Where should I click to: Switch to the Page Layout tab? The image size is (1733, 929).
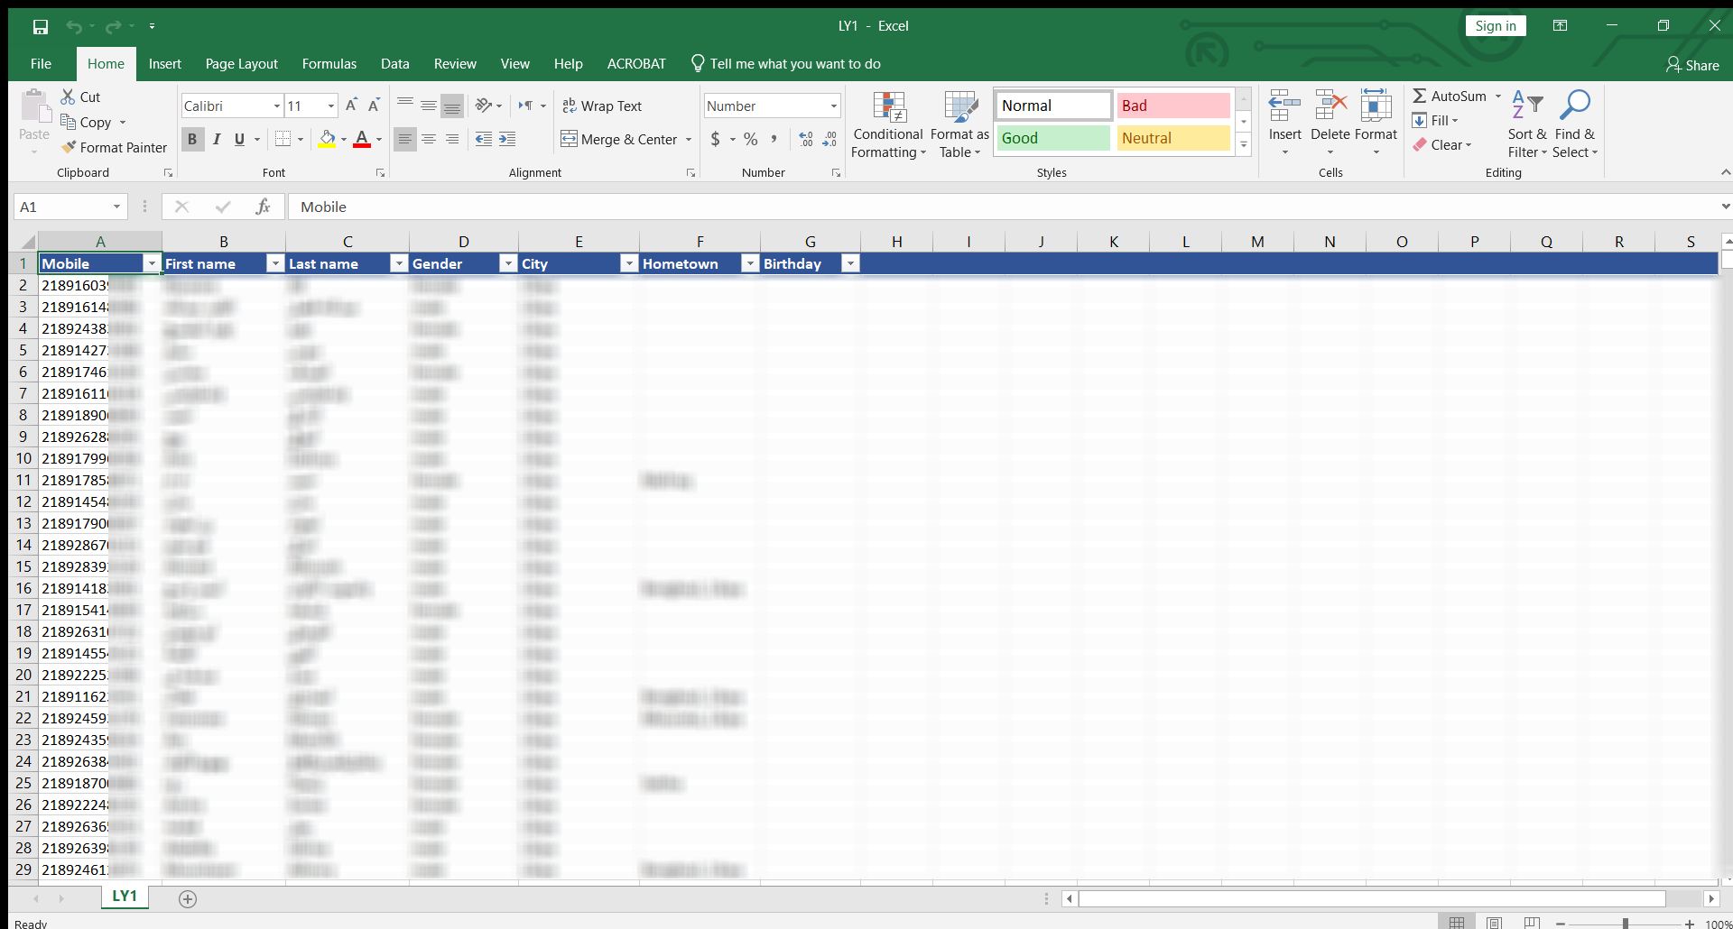pos(242,64)
